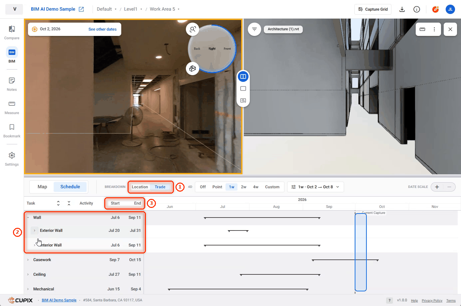Viewport: 461px width, 306px height.
Task: Set 4D range to 2w
Action: [243, 187]
